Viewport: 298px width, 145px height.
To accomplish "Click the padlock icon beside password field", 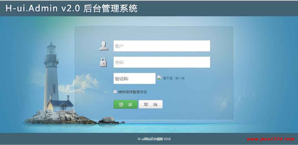I will pos(103,62).
